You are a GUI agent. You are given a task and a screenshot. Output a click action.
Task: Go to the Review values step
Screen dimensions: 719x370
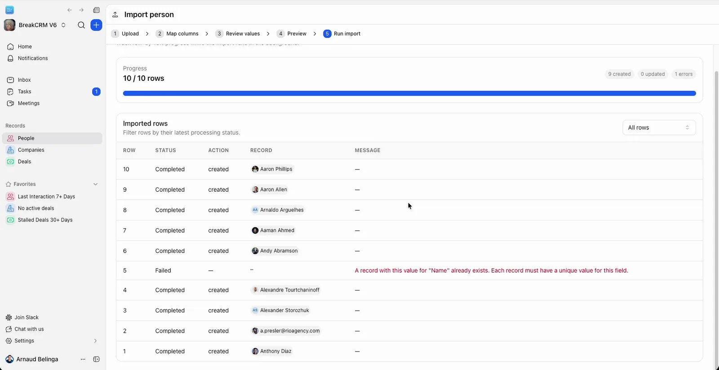(238, 34)
